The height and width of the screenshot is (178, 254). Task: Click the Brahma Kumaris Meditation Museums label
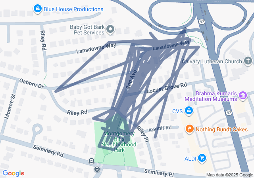pyautogui.click(x=211, y=96)
